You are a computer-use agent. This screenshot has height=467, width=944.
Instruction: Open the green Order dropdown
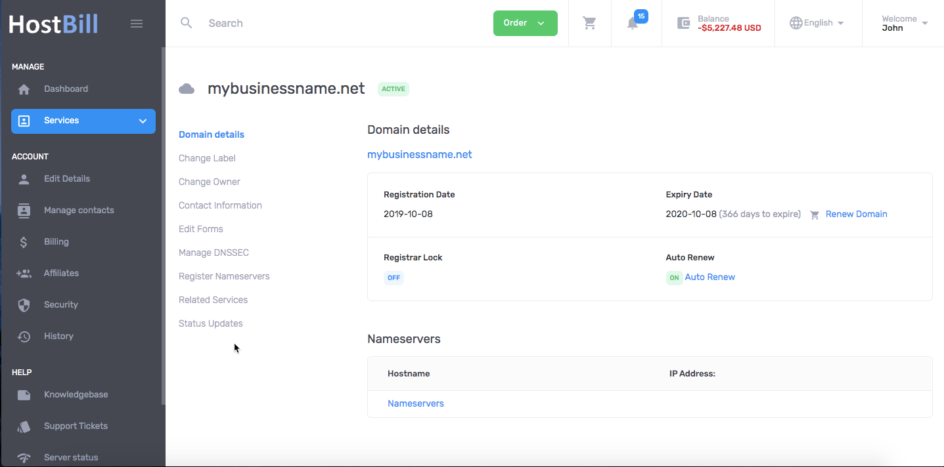pyautogui.click(x=526, y=23)
